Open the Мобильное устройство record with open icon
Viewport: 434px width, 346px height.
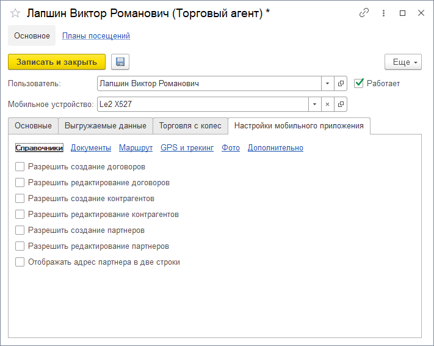coord(341,104)
